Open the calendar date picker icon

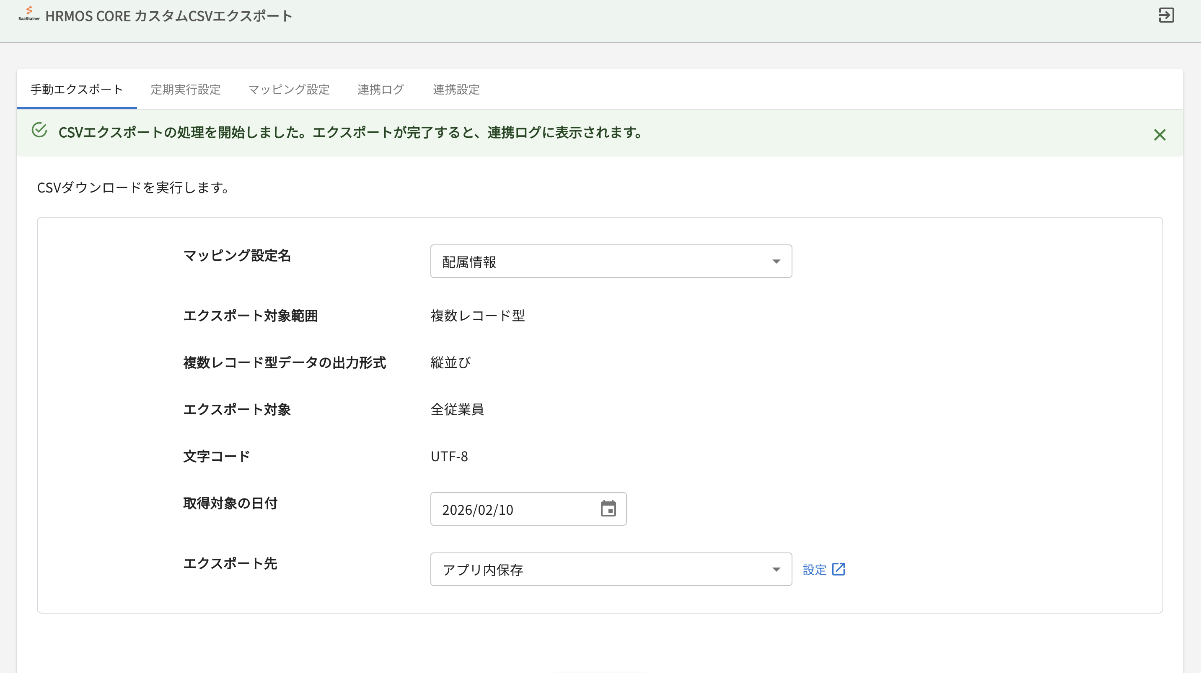(608, 509)
